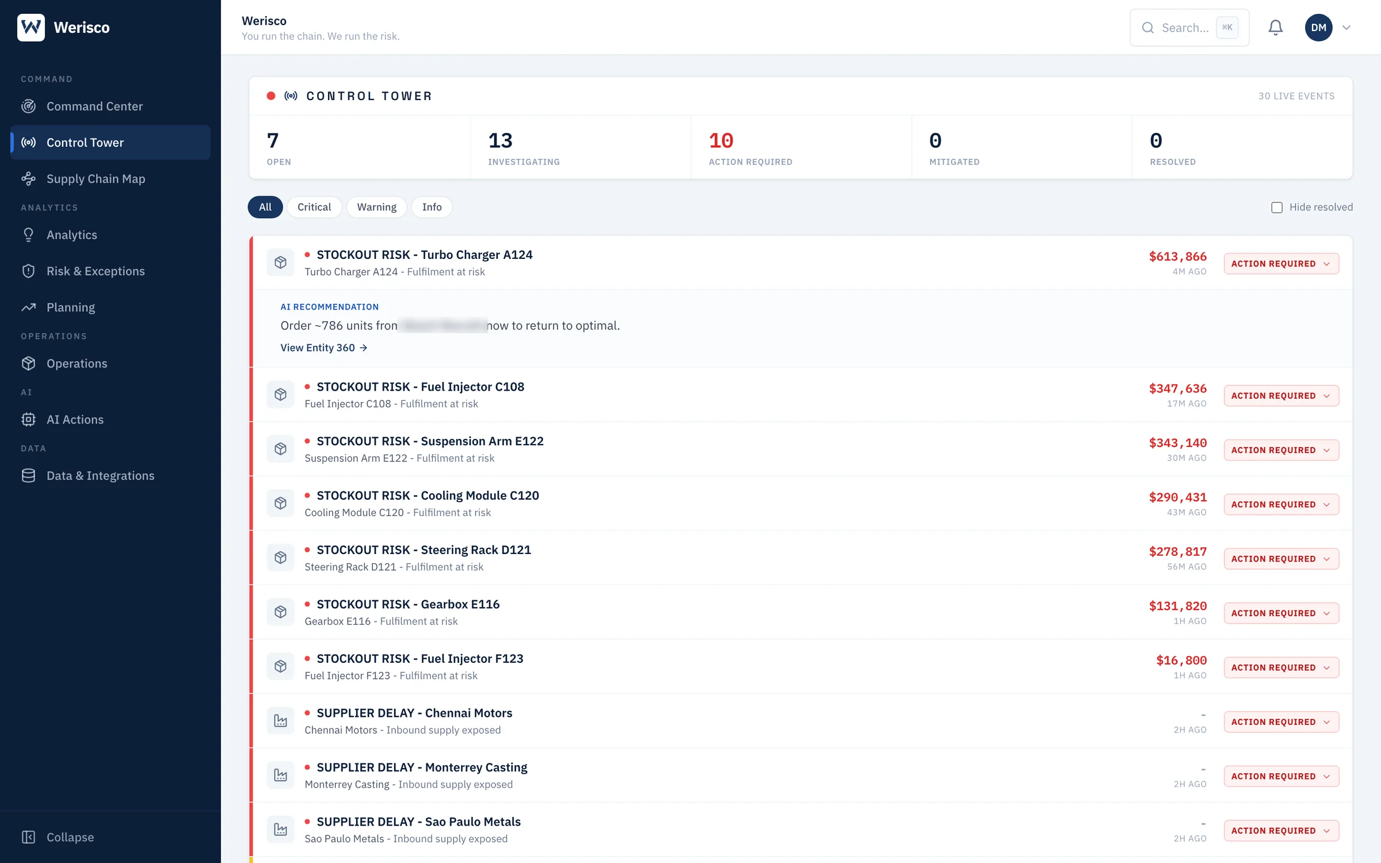Click the Action Required count card

coord(801,147)
